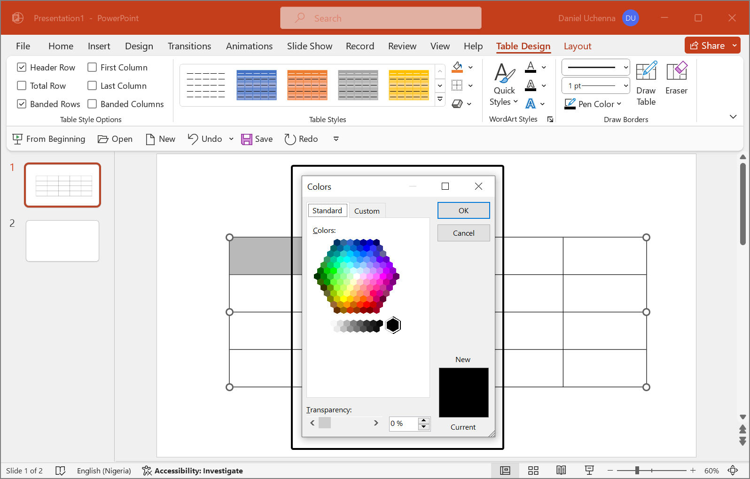The height and width of the screenshot is (479, 750).
Task: Uncheck the Header Row checkbox
Action: pos(22,68)
